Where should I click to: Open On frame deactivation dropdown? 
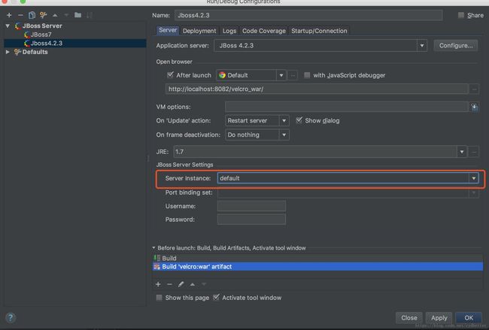coord(284,135)
